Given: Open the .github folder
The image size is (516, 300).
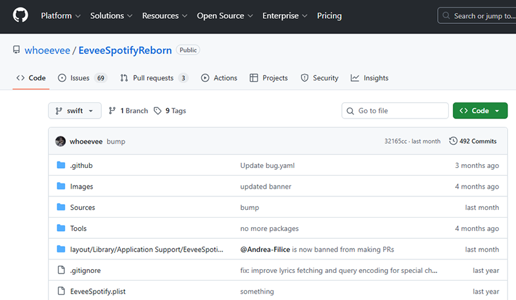Looking at the screenshot, I should [x=81, y=165].
